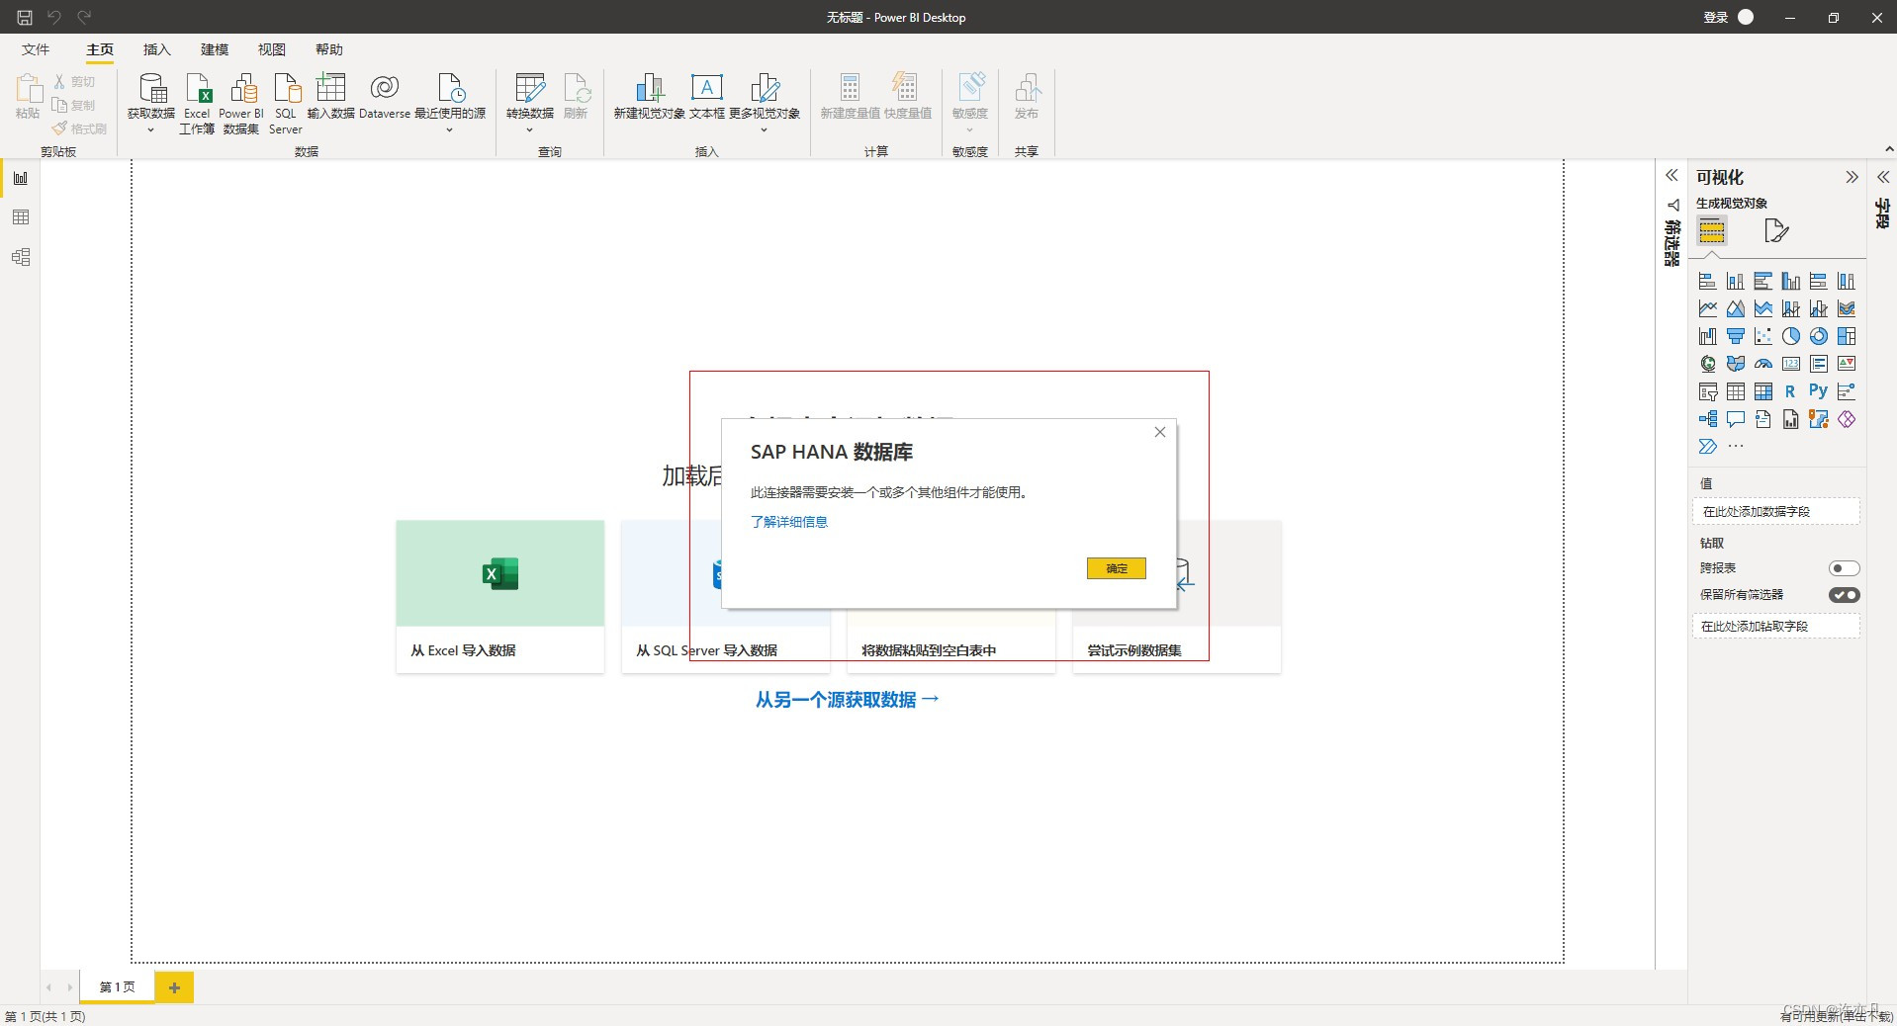Open the model view in left sidebar
This screenshot has width=1897, height=1026.
[x=21, y=257]
